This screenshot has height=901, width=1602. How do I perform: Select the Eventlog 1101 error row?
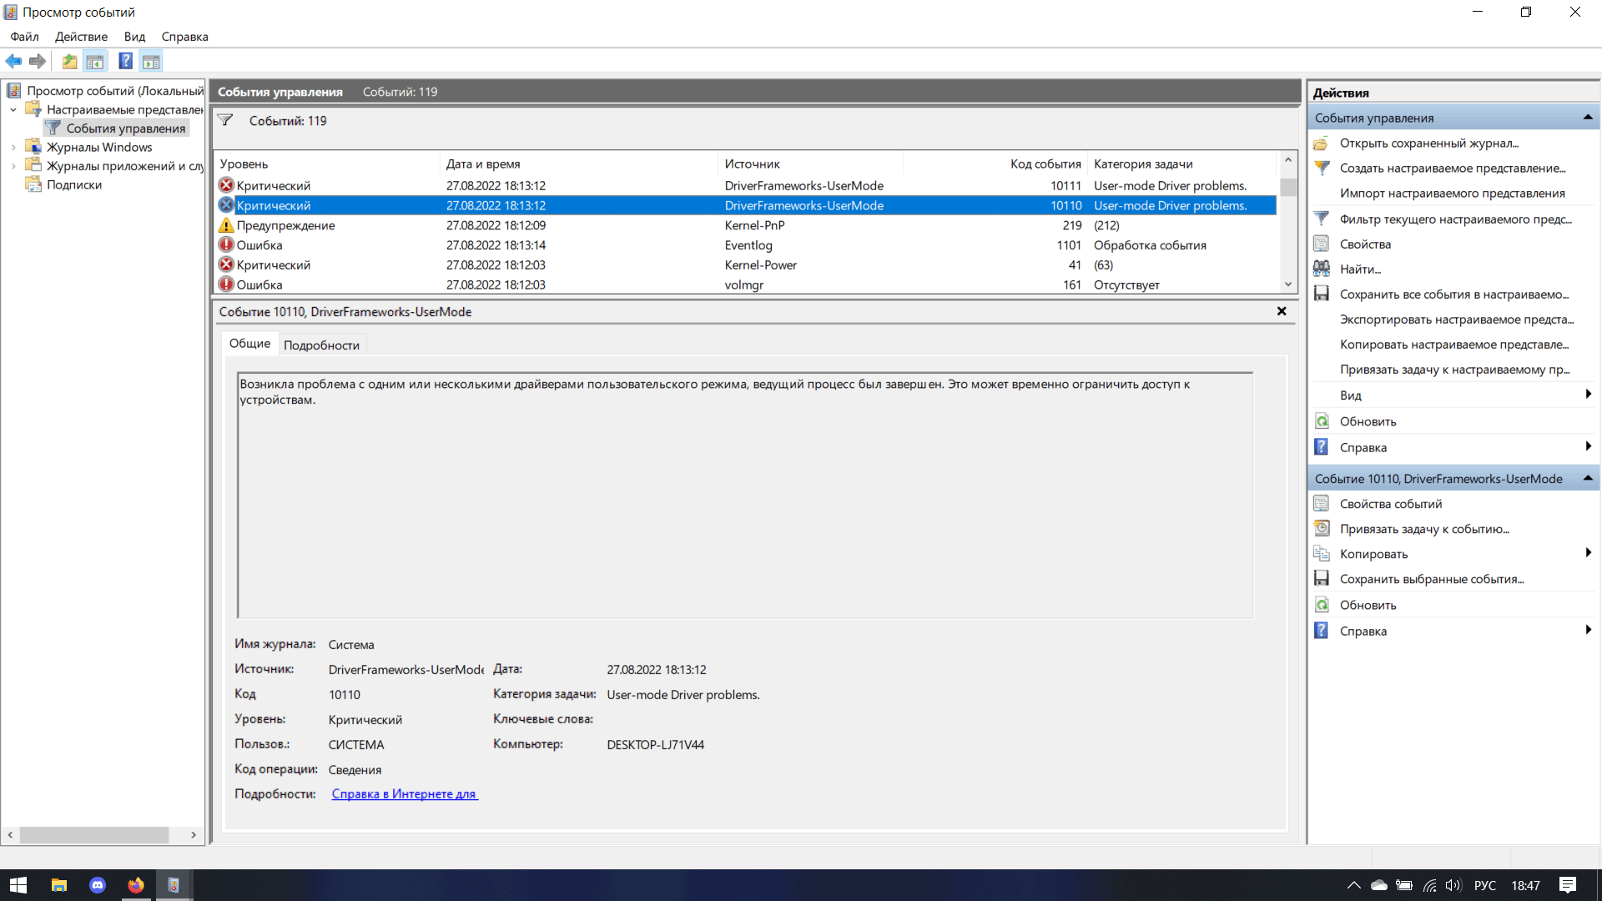[746, 245]
